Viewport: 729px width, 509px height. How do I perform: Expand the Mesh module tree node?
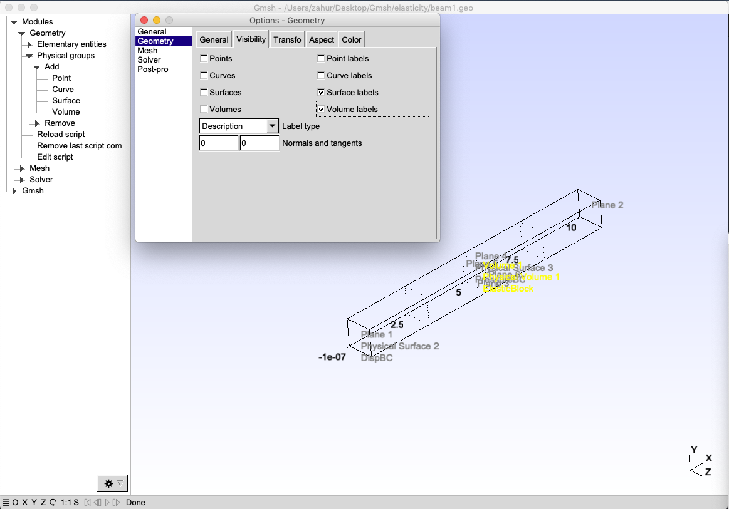tap(22, 168)
